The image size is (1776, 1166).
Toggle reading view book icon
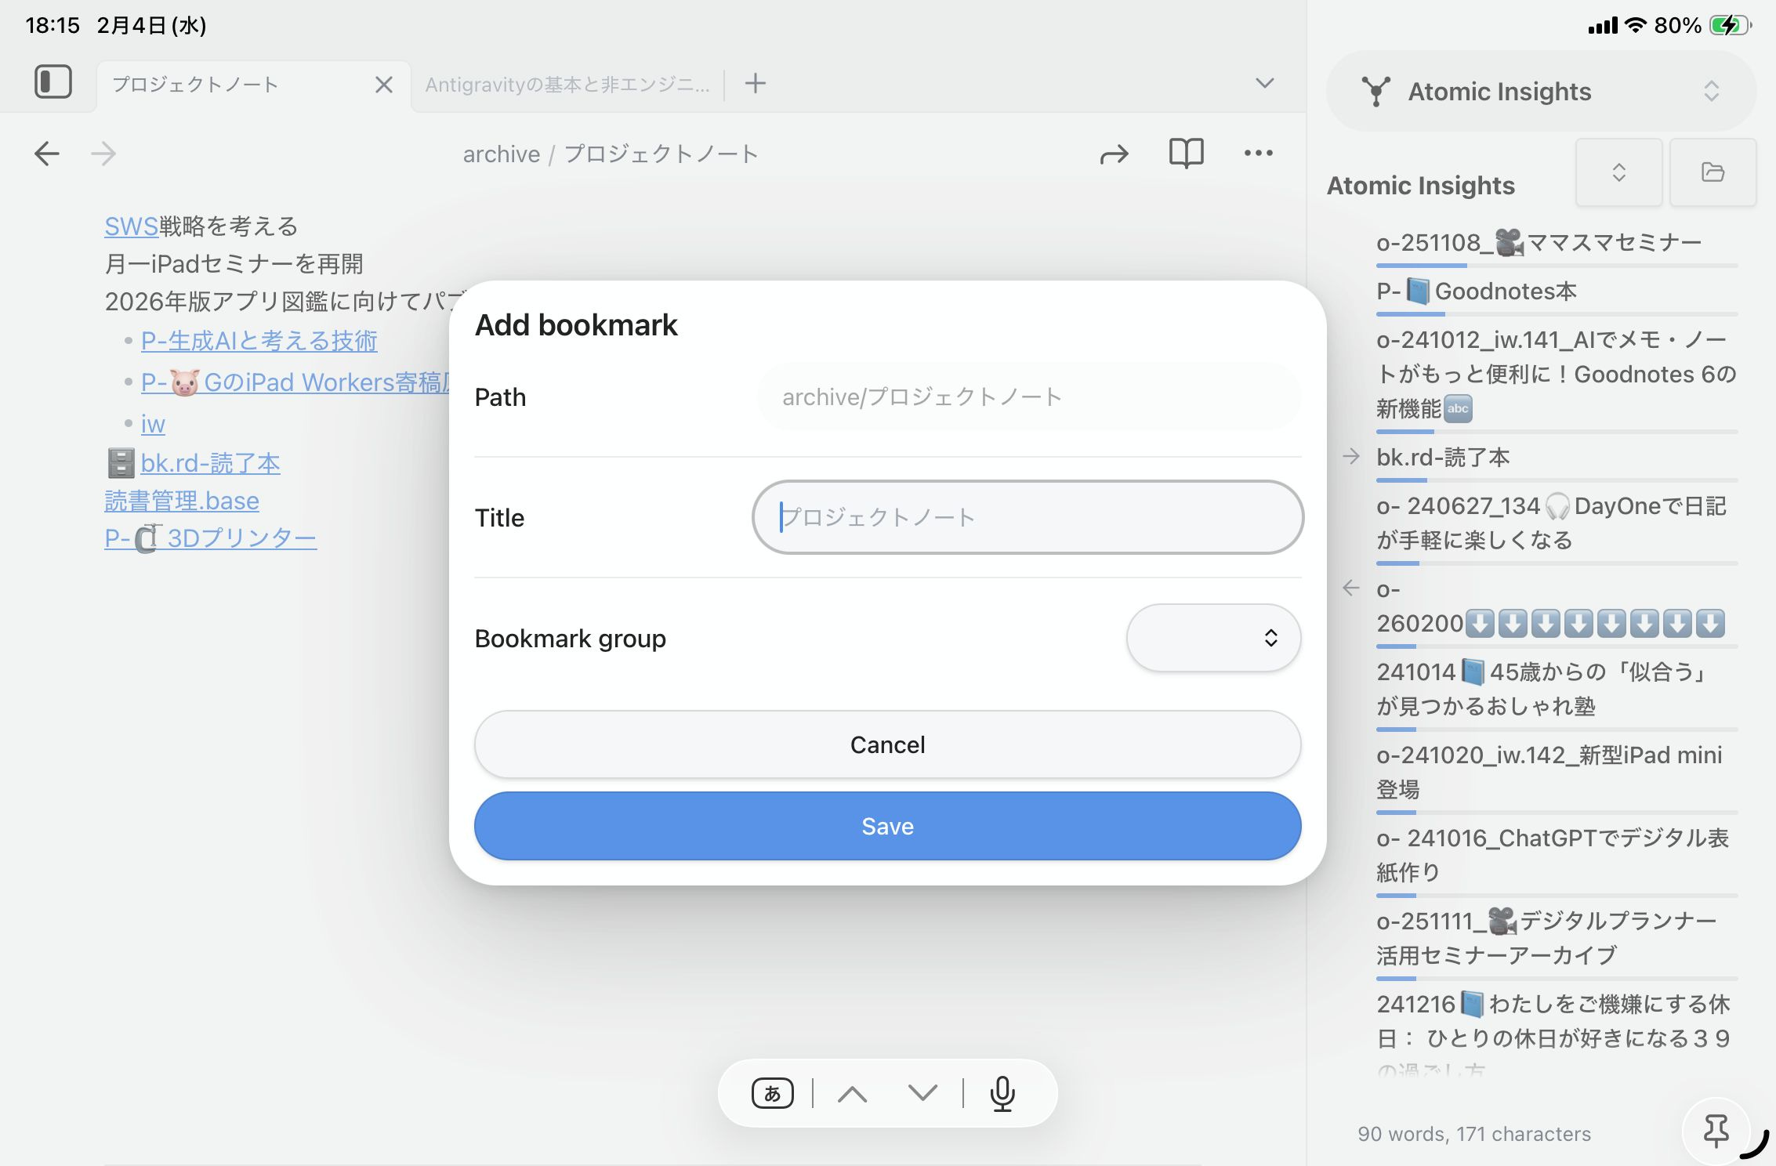click(x=1186, y=154)
